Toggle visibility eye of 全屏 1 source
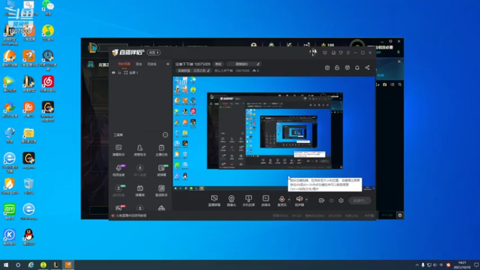This screenshot has height=270, width=480. [113, 73]
